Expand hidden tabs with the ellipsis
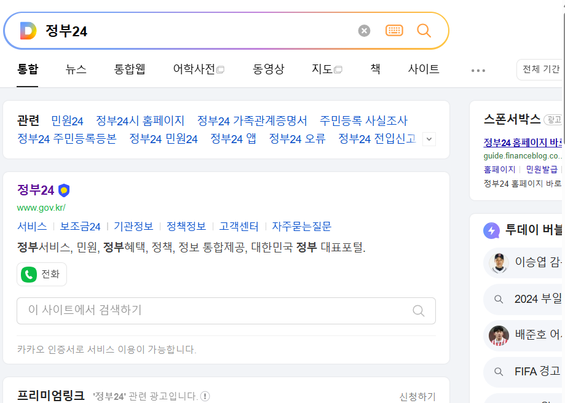Image resolution: width=565 pixels, height=403 pixels. 478,70
